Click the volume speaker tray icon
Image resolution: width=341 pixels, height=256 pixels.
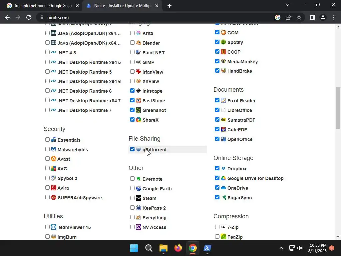click(300, 248)
